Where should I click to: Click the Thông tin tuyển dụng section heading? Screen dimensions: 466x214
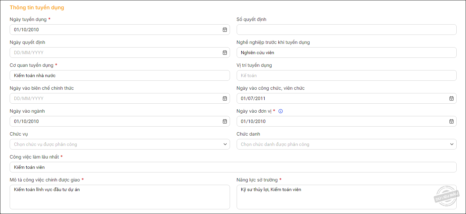tap(37, 7)
